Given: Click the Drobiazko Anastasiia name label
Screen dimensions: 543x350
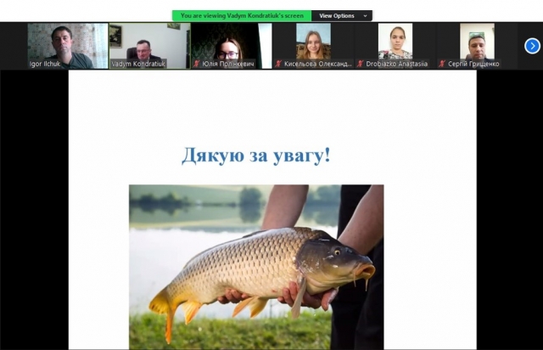Looking at the screenshot, I should pos(396,64).
